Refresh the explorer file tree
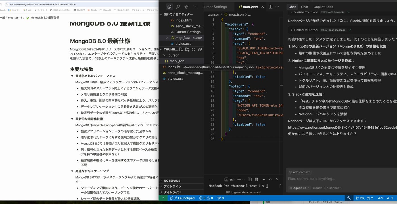The width and height of the screenshot is (397, 204). (194, 49)
